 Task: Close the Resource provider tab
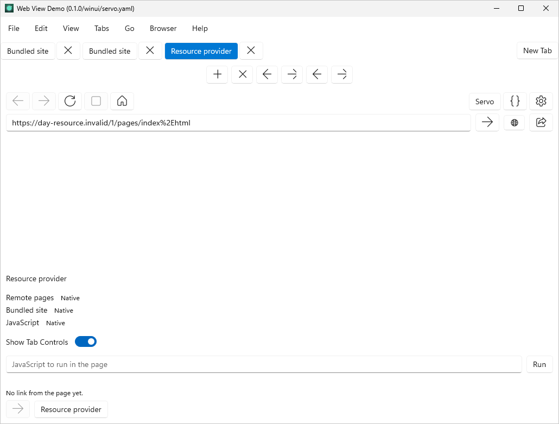tap(251, 50)
